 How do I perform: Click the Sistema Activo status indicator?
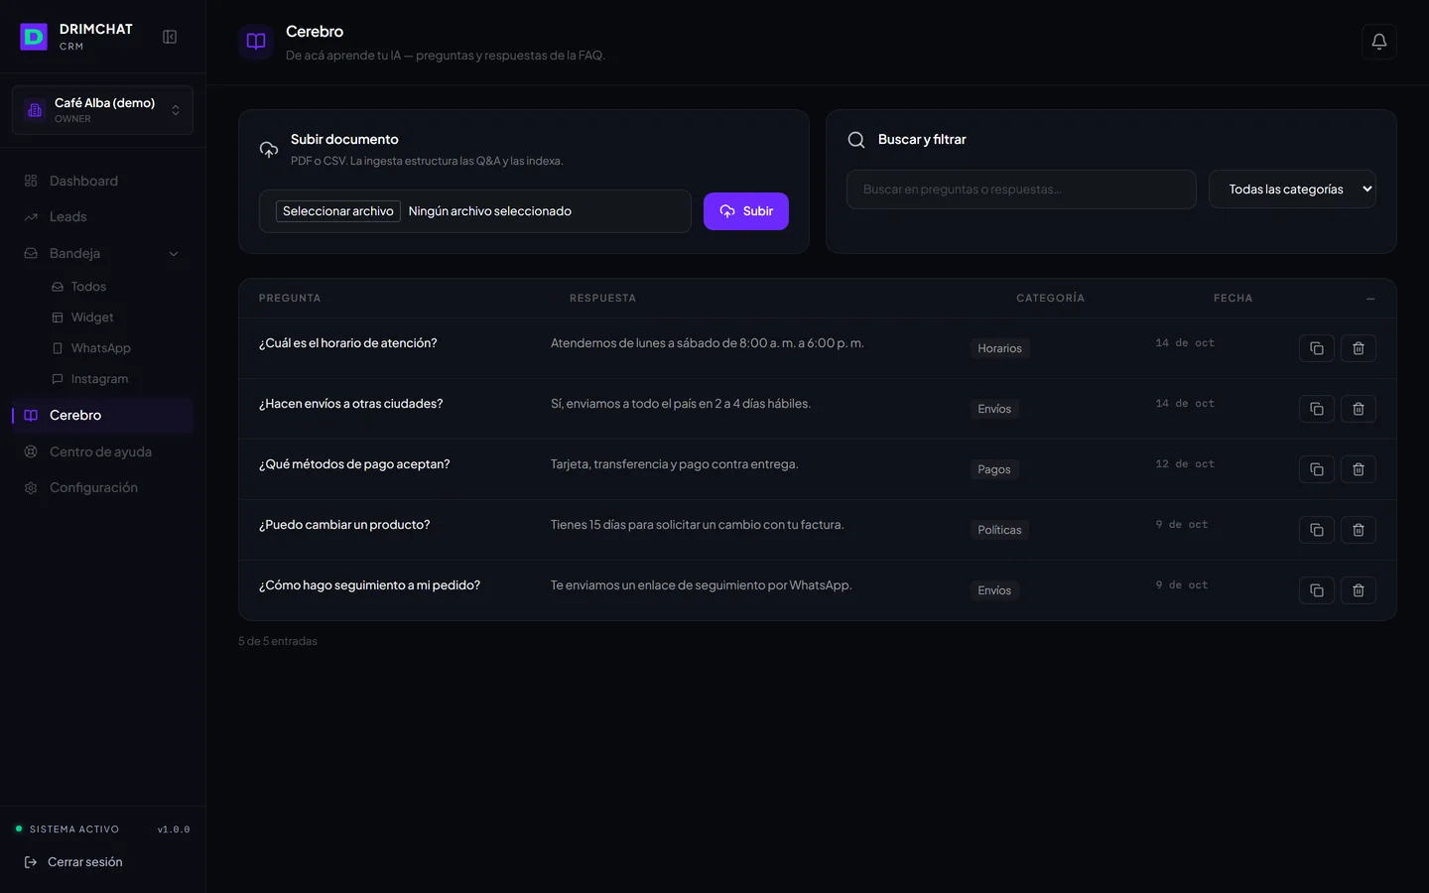click(x=67, y=829)
